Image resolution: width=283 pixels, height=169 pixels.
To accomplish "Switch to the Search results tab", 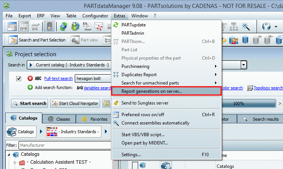I will [261, 119].
